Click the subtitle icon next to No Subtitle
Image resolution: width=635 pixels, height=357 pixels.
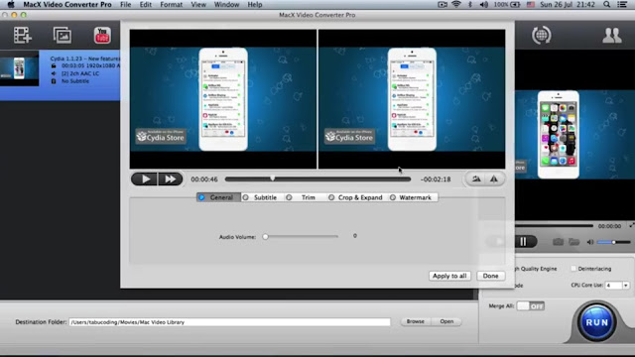click(54, 81)
